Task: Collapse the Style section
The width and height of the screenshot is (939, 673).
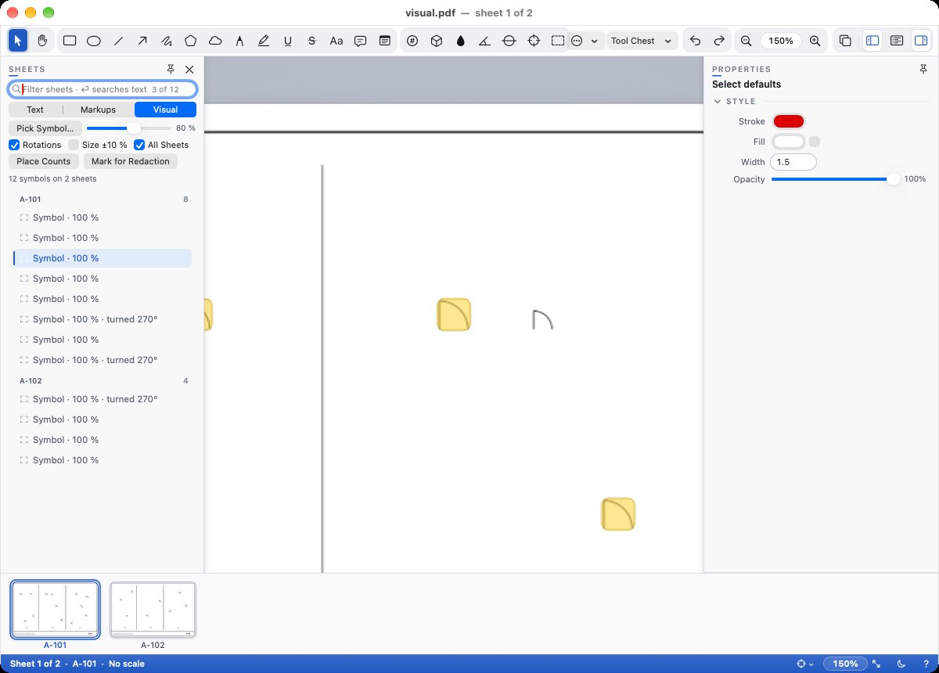Action: pos(718,101)
